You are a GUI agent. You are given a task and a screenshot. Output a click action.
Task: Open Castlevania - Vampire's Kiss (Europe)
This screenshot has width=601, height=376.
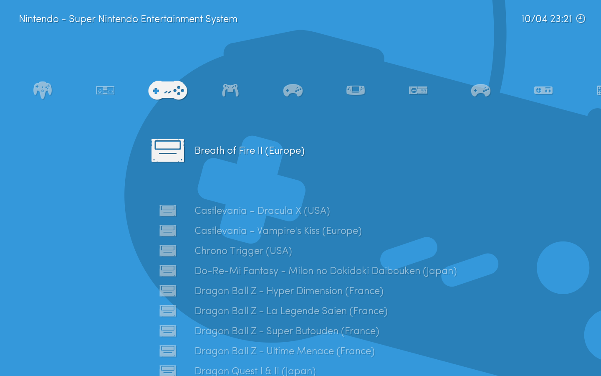pos(278,231)
